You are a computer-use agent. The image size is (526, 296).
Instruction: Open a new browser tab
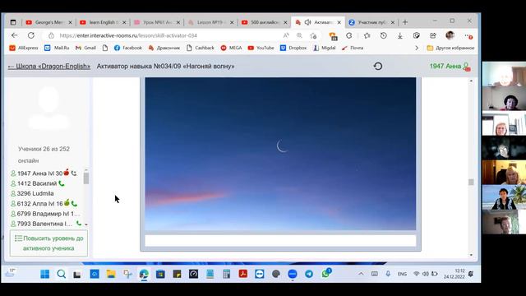pos(405,22)
